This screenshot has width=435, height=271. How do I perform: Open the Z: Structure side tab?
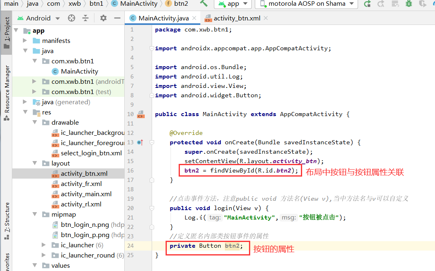pos(7,221)
